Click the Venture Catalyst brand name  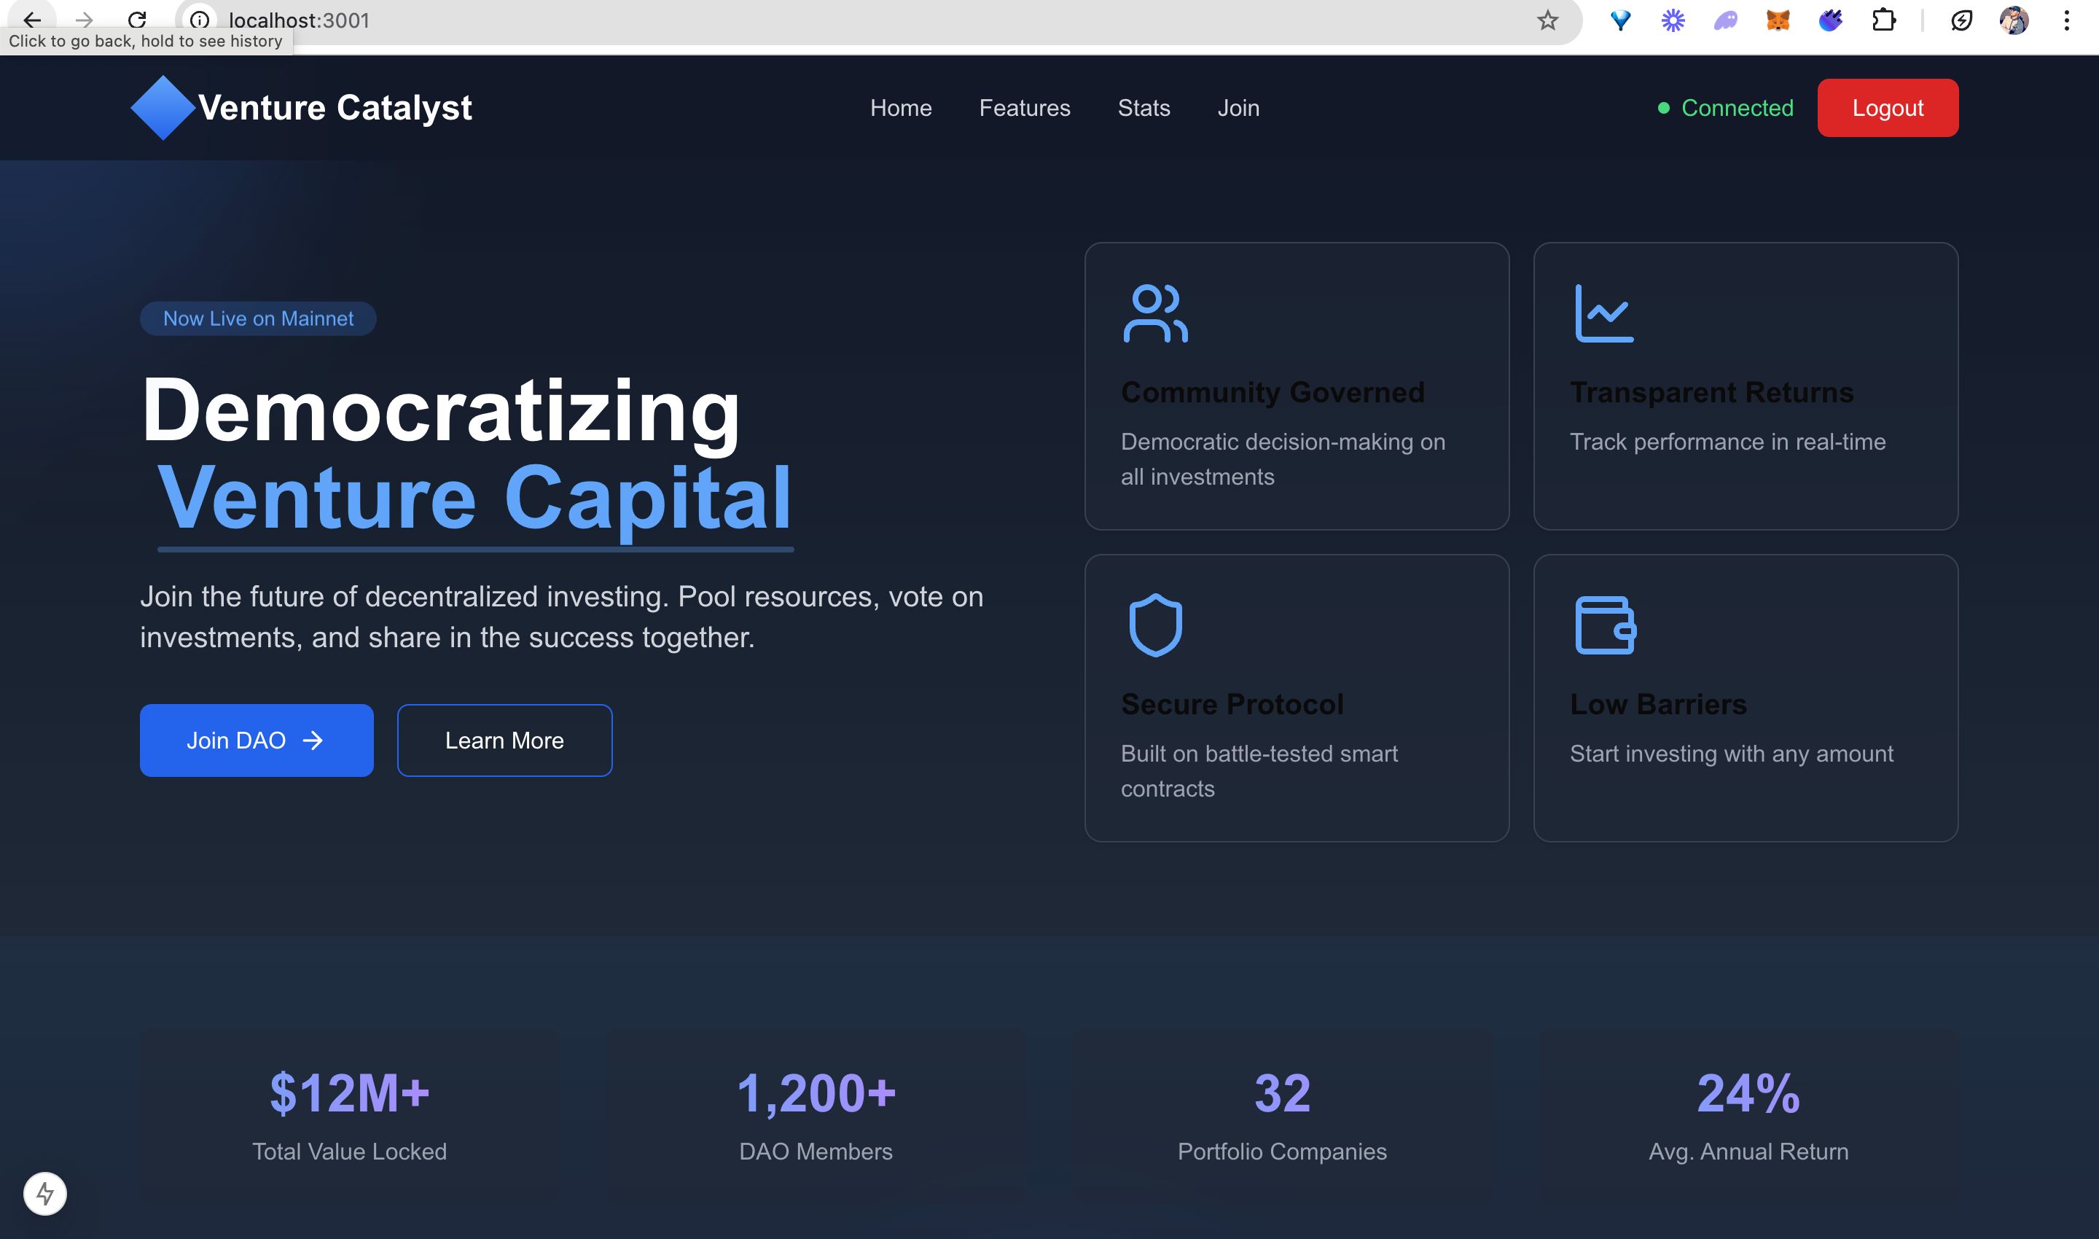pos(336,108)
